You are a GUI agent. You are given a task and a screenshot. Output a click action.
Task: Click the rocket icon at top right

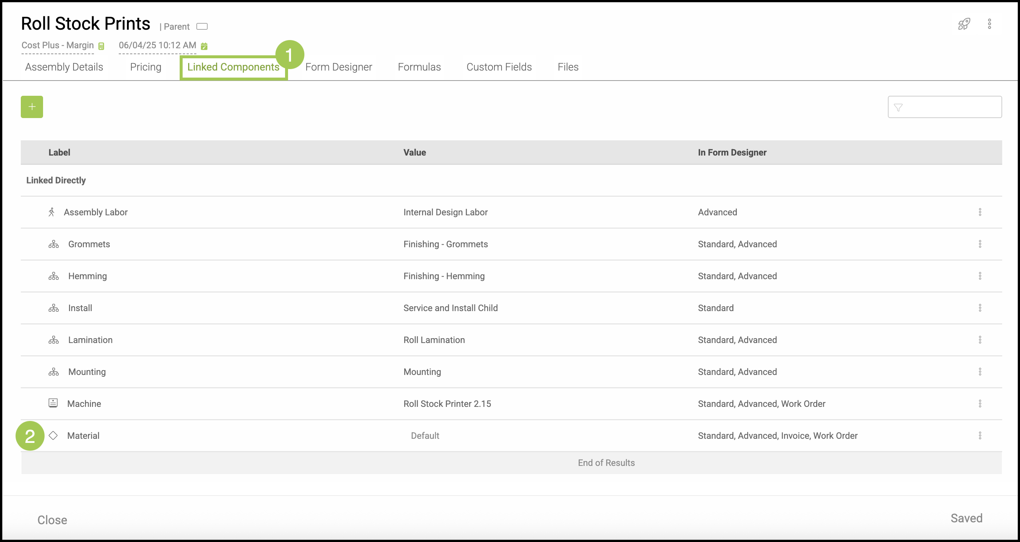coord(964,24)
